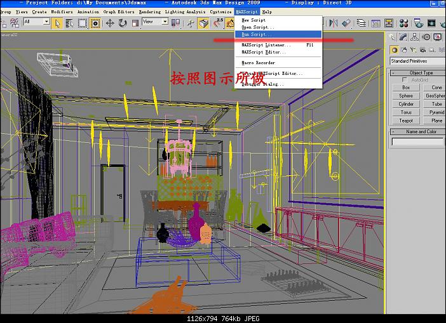
Task: Open the Lighting Analysis menu
Action: (x=185, y=11)
